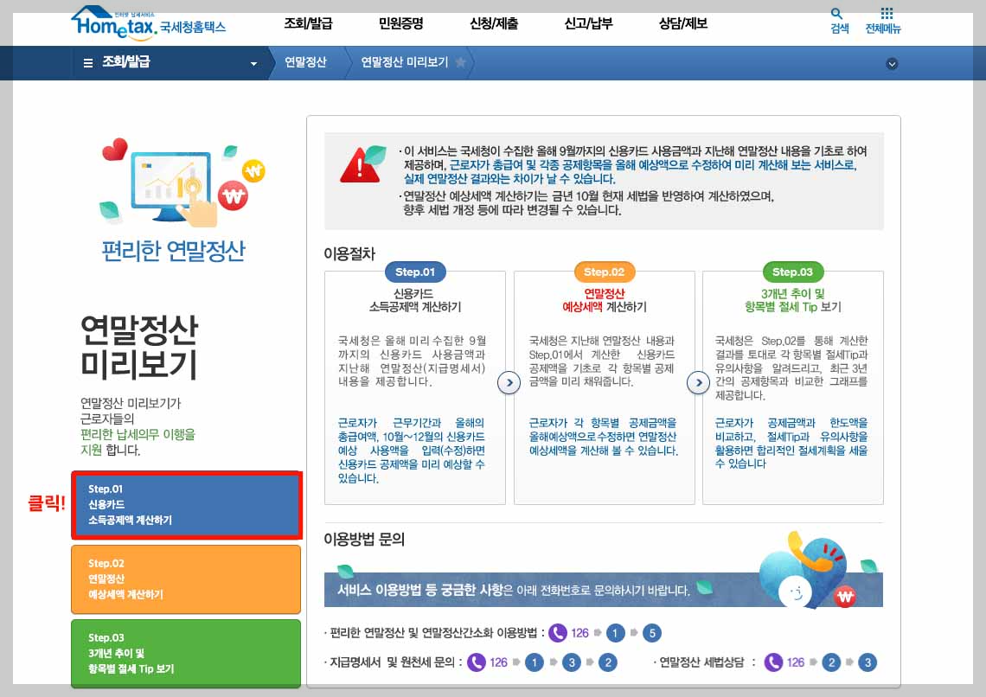Open the 신청/제출 top menu
This screenshot has height=697, width=986.
[494, 24]
